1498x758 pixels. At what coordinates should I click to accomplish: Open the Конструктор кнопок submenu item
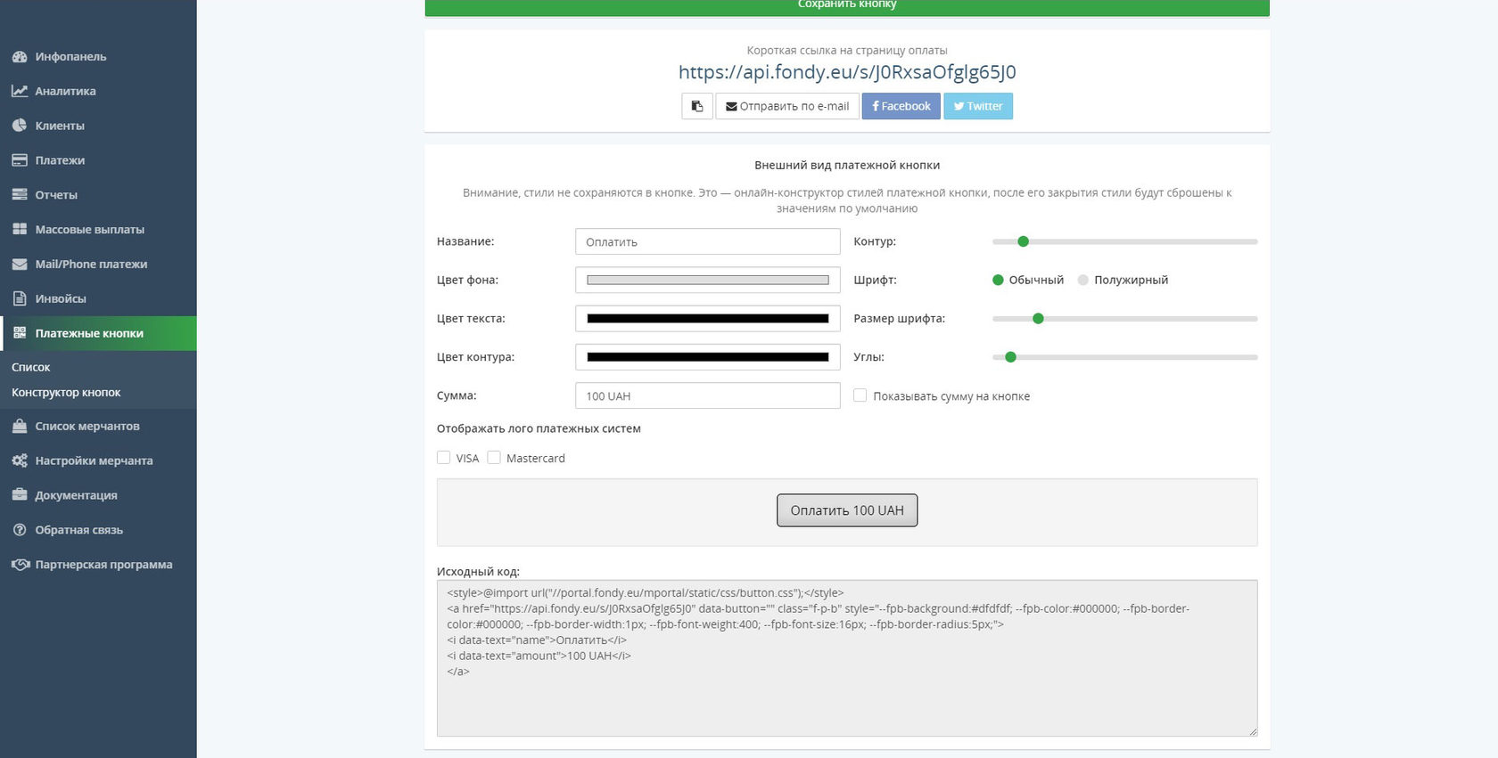tap(66, 393)
